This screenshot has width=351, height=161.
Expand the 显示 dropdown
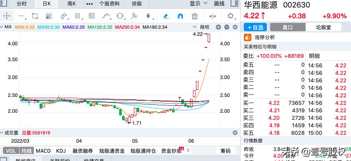click(198, 4)
